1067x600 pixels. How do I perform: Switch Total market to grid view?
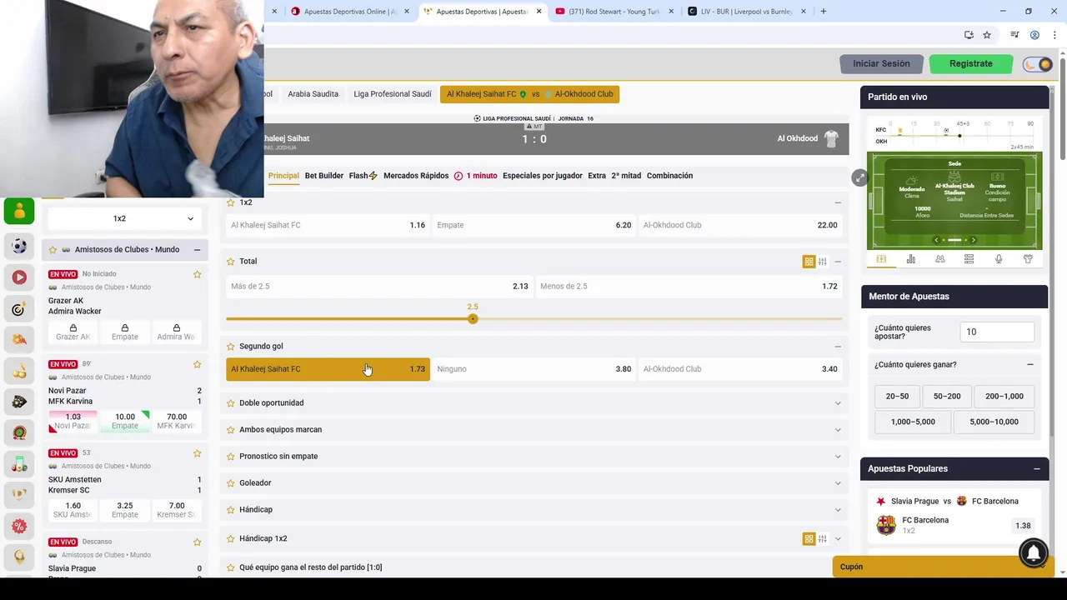[x=809, y=262]
